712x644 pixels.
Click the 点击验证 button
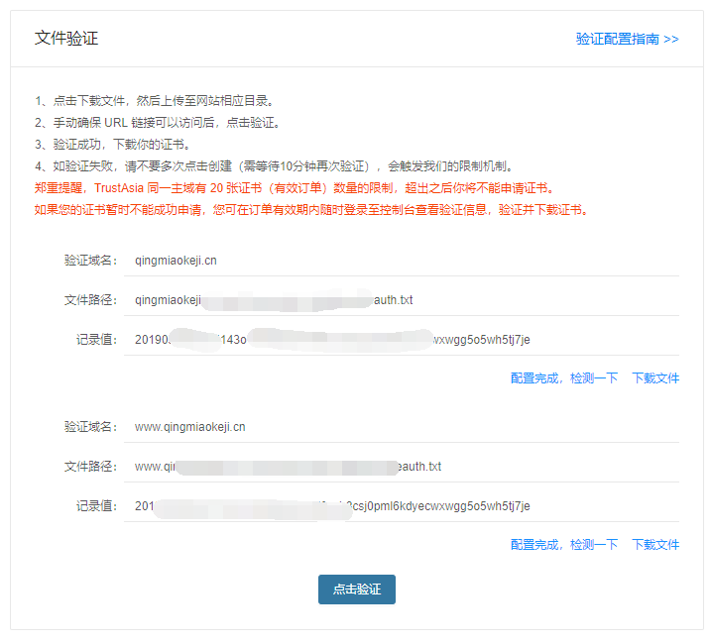[x=356, y=590]
